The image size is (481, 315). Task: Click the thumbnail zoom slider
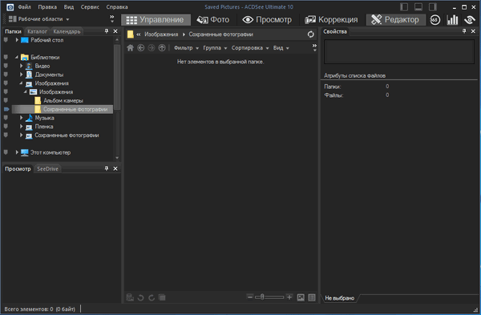click(x=270, y=297)
